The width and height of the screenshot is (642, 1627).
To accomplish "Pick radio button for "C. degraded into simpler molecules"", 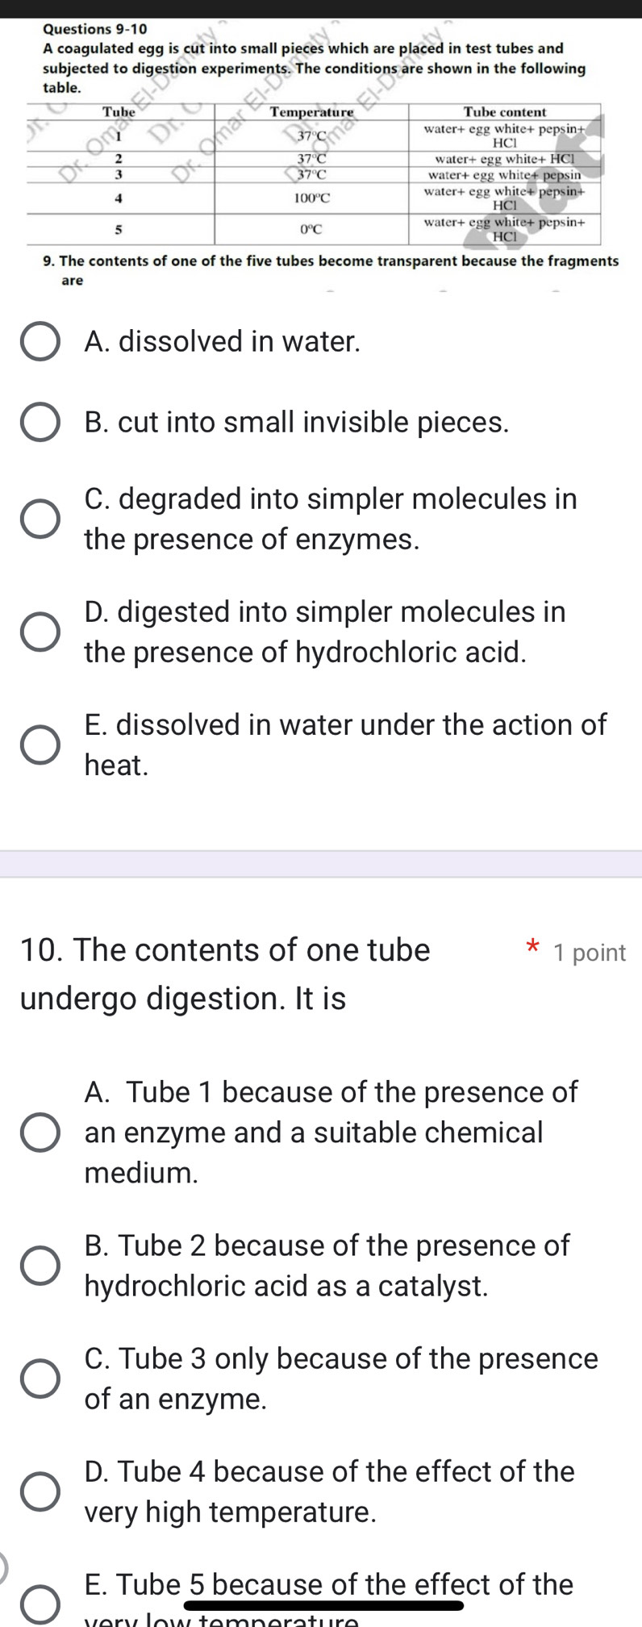I will (40, 519).
